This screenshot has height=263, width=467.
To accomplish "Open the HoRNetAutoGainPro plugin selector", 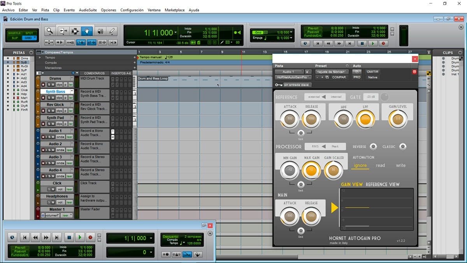I will [x=293, y=77].
